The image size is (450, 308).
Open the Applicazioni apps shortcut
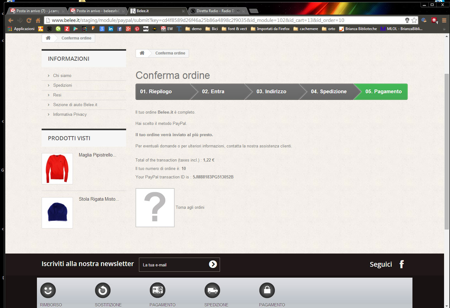click(x=21, y=29)
